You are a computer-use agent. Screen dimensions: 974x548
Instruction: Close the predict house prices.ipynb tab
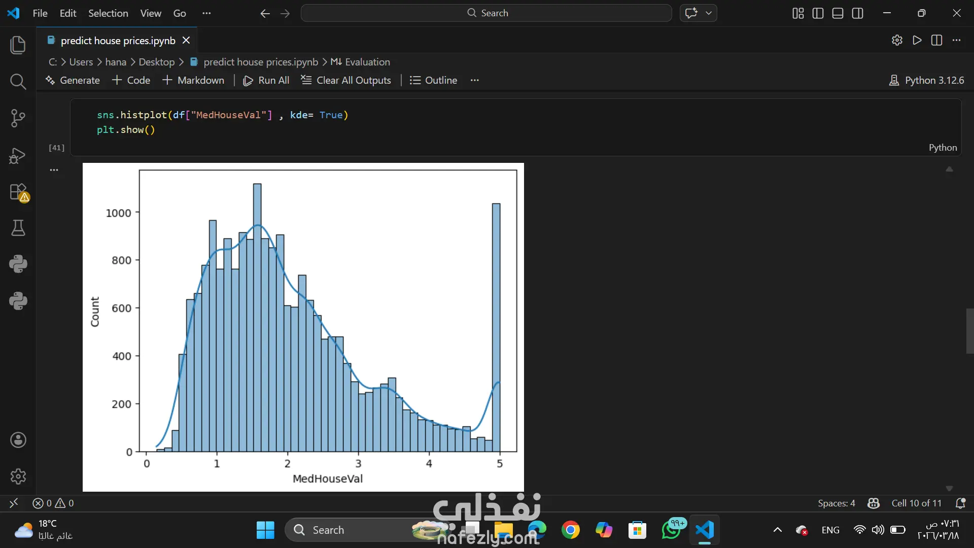[x=186, y=40]
